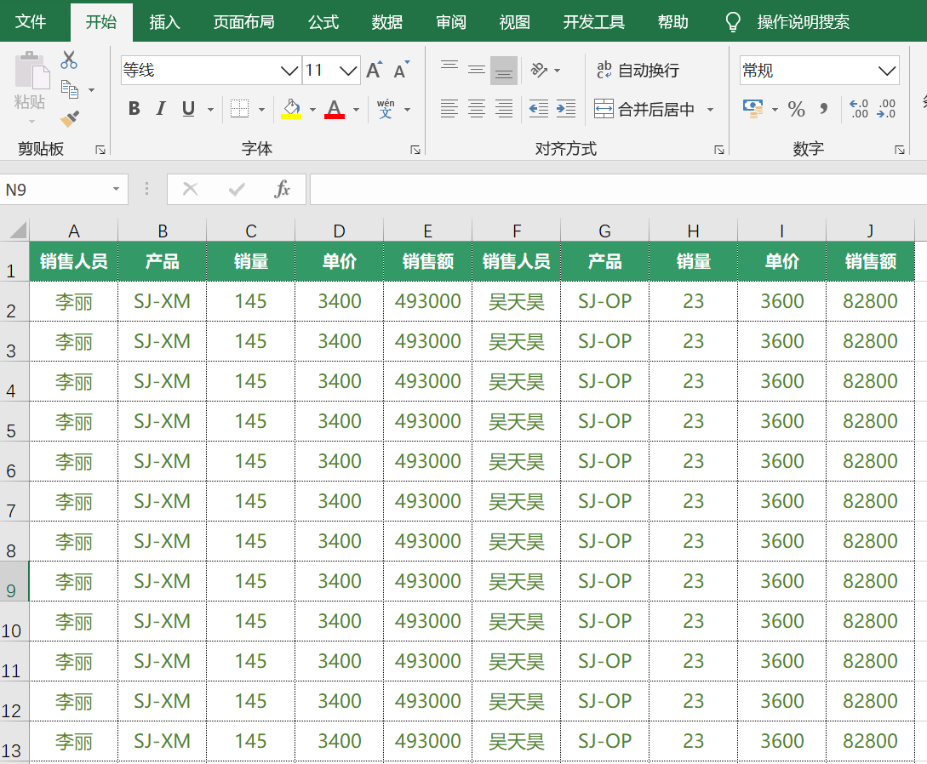Screen dimensions: 927x764
Task: Expand underline style dropdown arrow
Action: coord(210,109)
